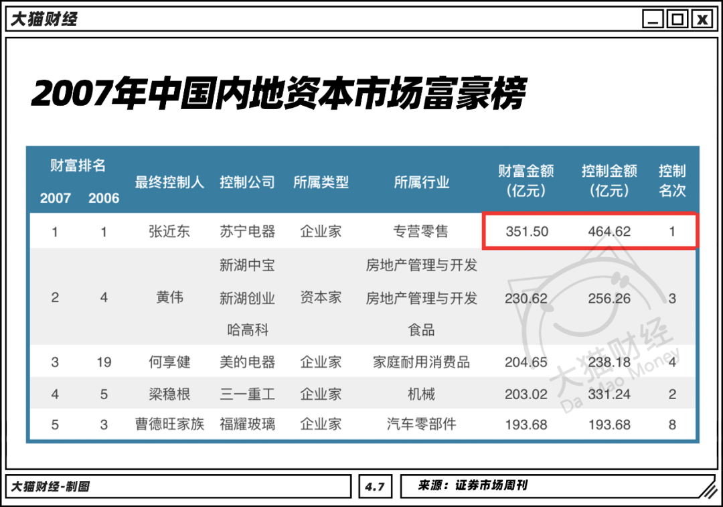
Task: Click the 控制金额(亿元) column header
Action: (x=609, y=180)
